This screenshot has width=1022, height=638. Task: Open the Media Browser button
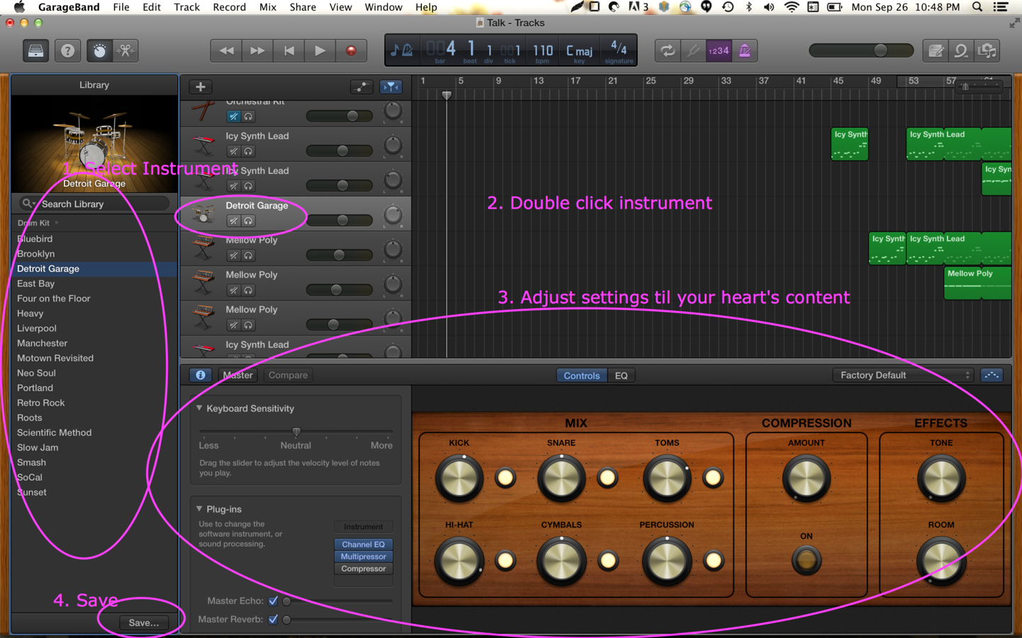(x=987, y=51)
